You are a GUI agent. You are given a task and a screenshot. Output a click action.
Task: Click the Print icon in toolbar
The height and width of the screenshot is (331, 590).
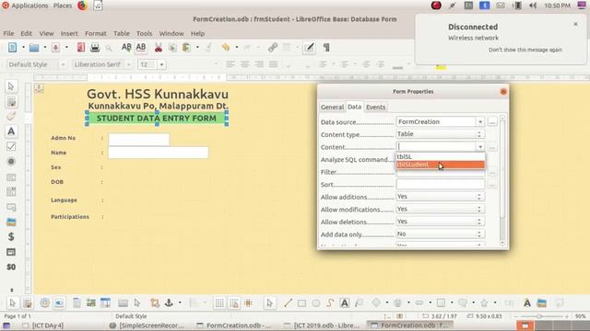click(x=95, y=47)
